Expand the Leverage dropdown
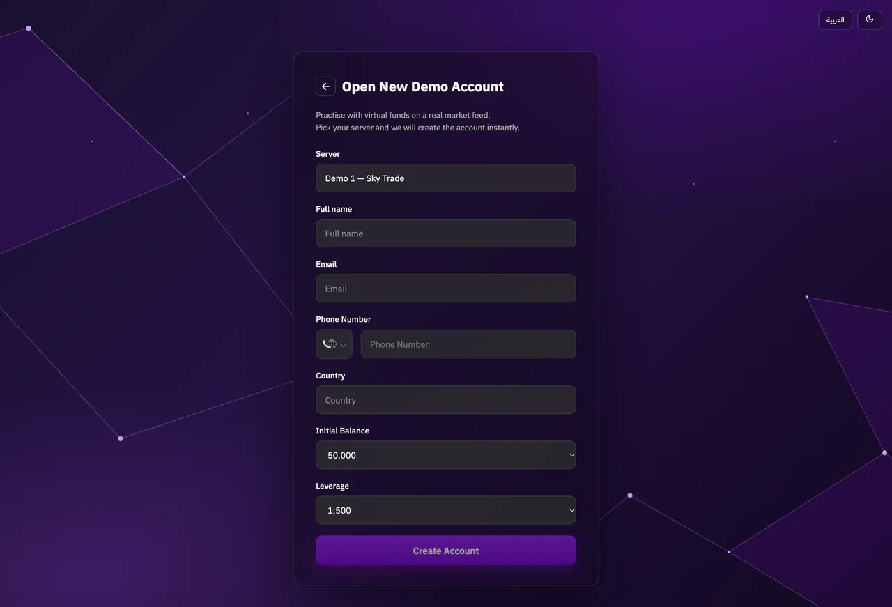 click(x=446, y=510)
